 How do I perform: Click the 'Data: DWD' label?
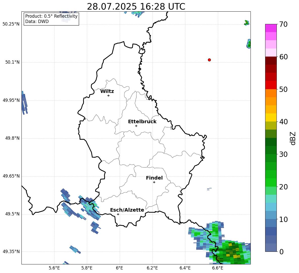[37, 21]
